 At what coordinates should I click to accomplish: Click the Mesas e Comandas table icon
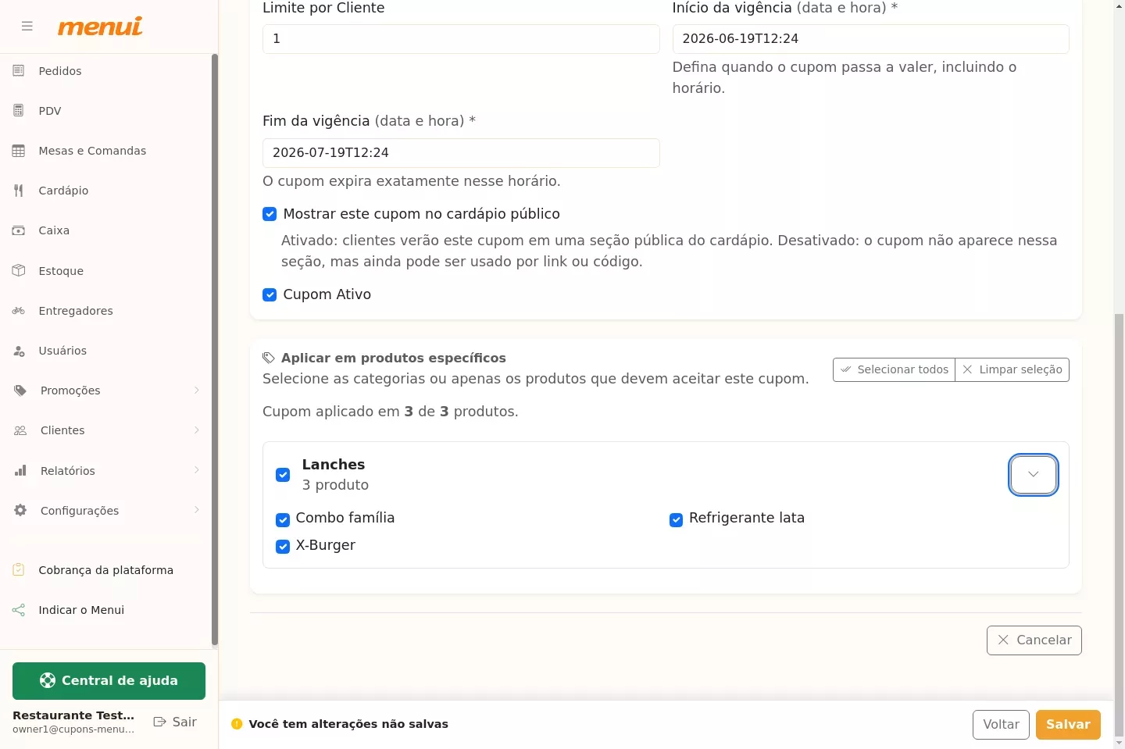tap(19, 151)
